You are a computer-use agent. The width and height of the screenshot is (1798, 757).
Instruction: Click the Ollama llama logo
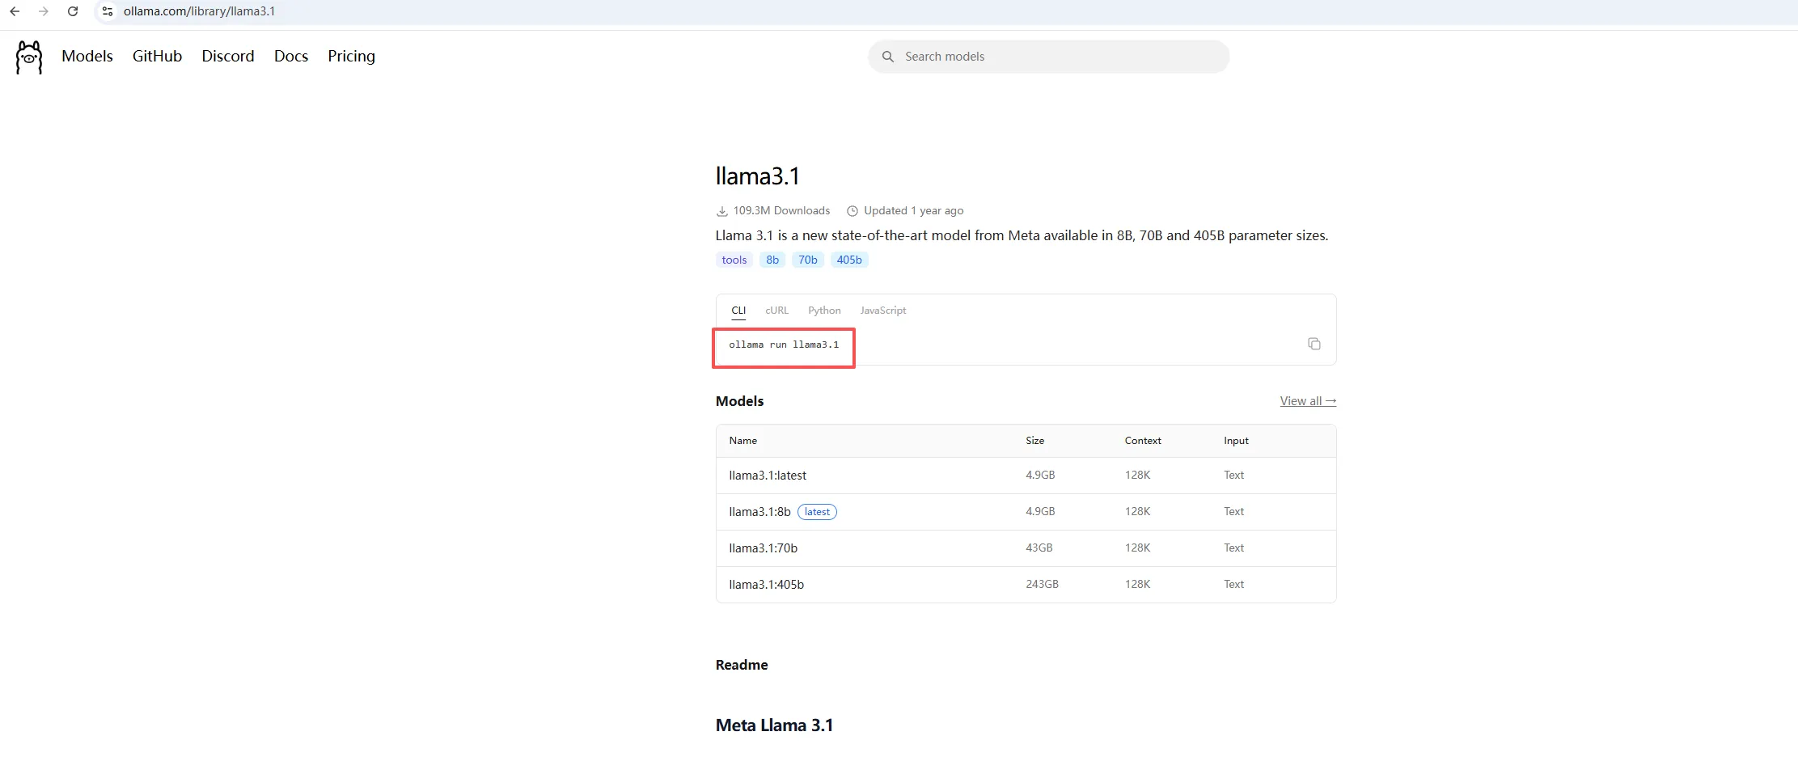29,57
